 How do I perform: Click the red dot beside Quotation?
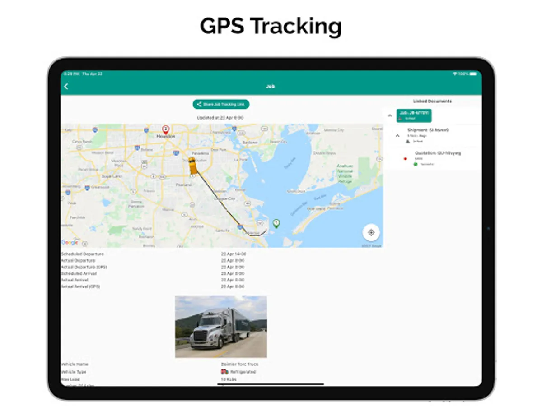click(405, 159)
